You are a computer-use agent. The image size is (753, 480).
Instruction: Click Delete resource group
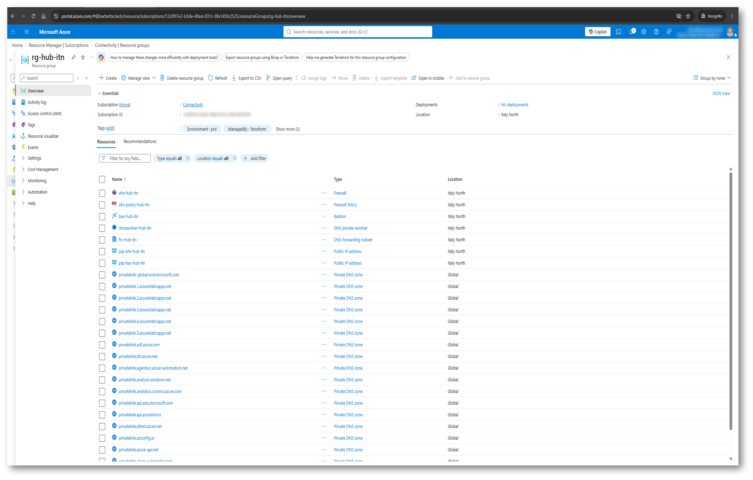click(182, 78)
